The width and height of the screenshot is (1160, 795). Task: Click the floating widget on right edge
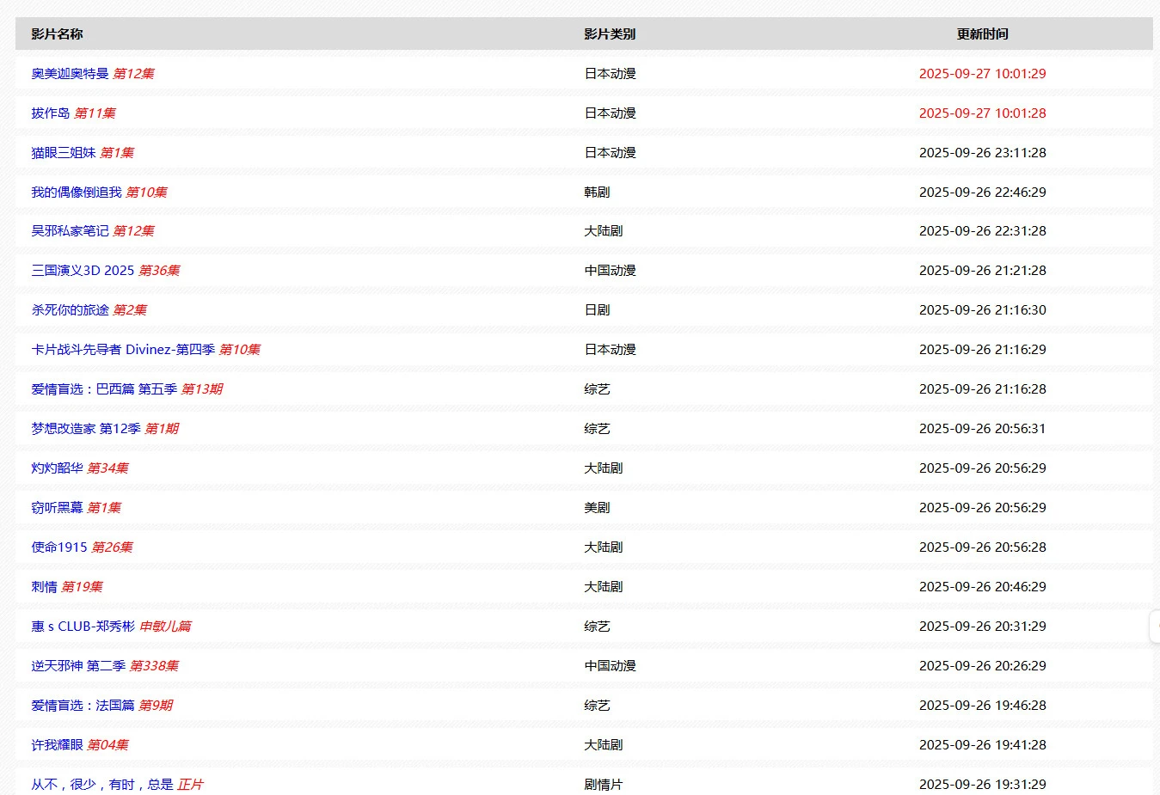point(1154,627)
